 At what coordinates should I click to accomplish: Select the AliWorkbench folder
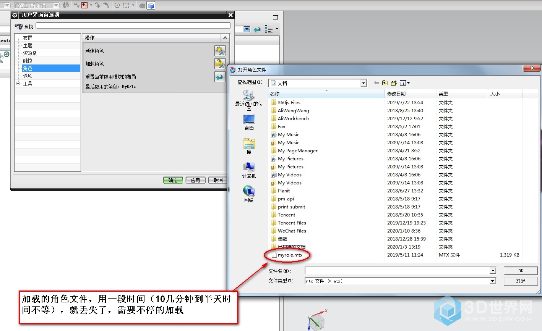point(293,119)
